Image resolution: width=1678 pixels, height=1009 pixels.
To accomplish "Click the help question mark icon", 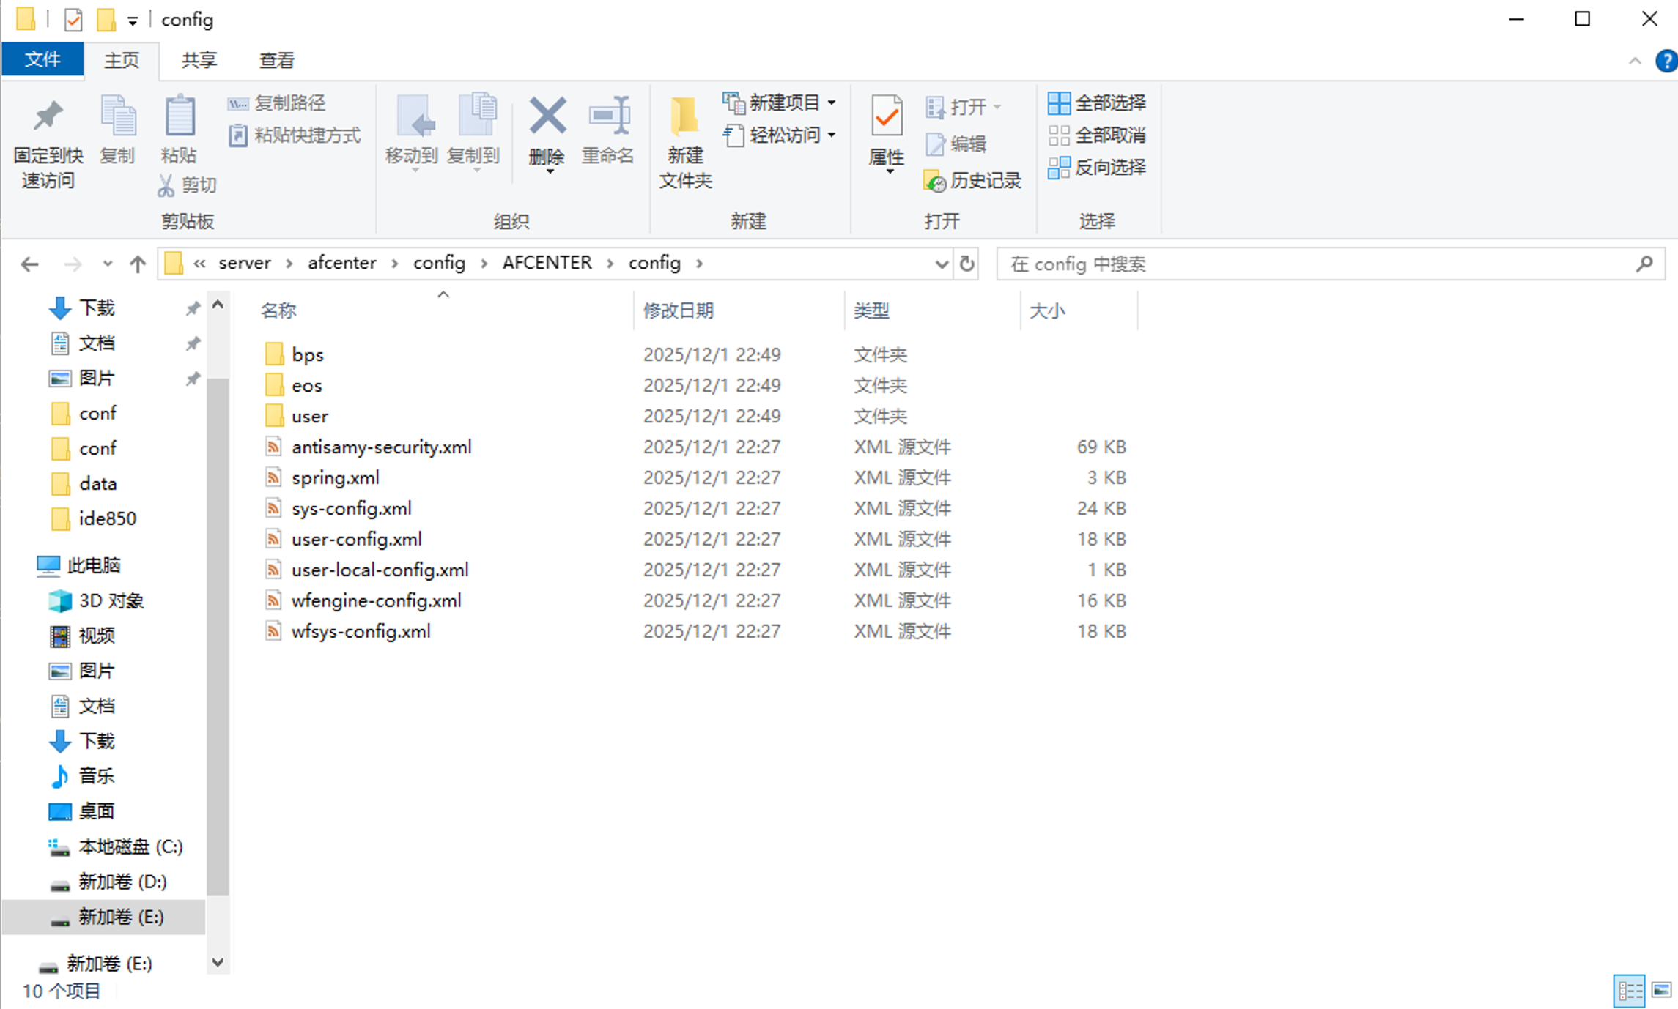I will (x=1666, y=61).
